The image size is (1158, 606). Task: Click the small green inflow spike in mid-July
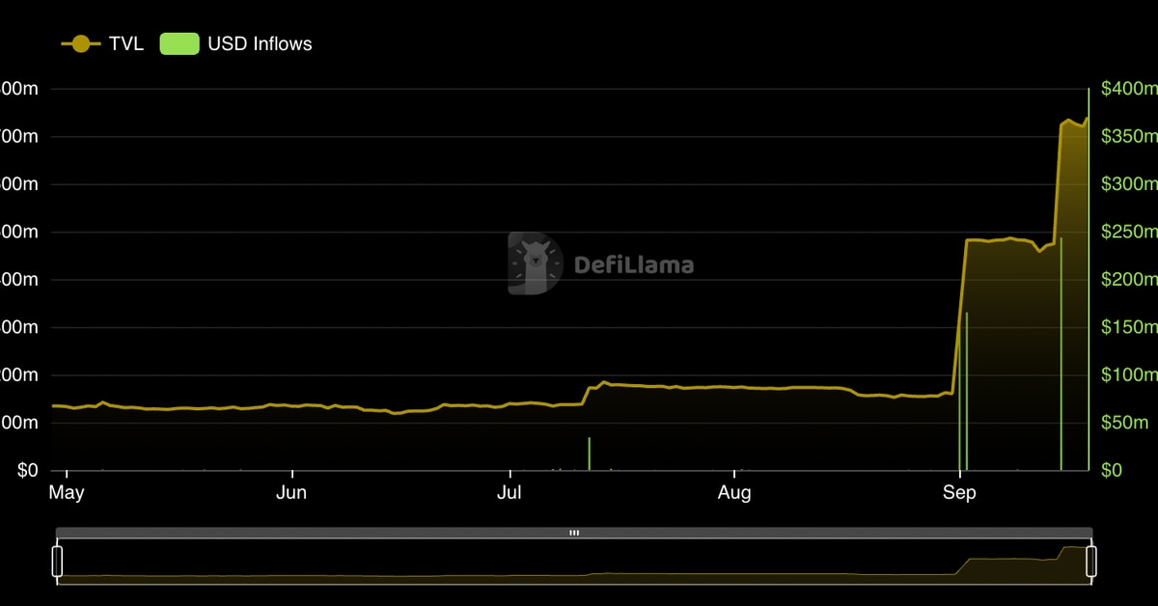pyautogui.click(x=589, y=454)
